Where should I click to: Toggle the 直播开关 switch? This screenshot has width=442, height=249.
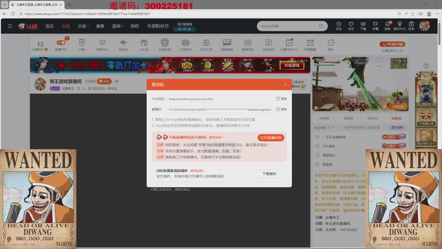(61, 43)
